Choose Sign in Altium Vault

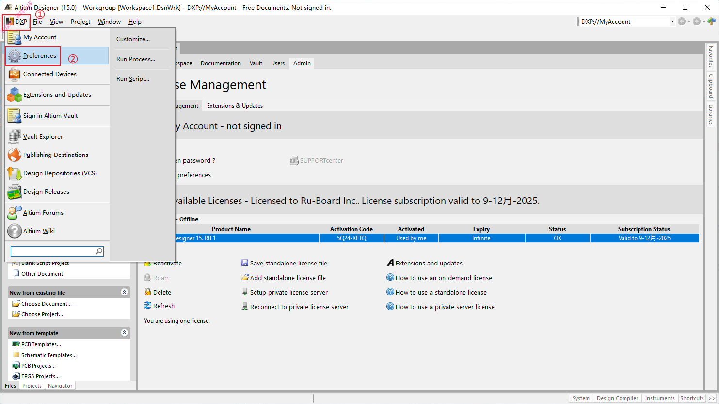click(x=57, y=116)
